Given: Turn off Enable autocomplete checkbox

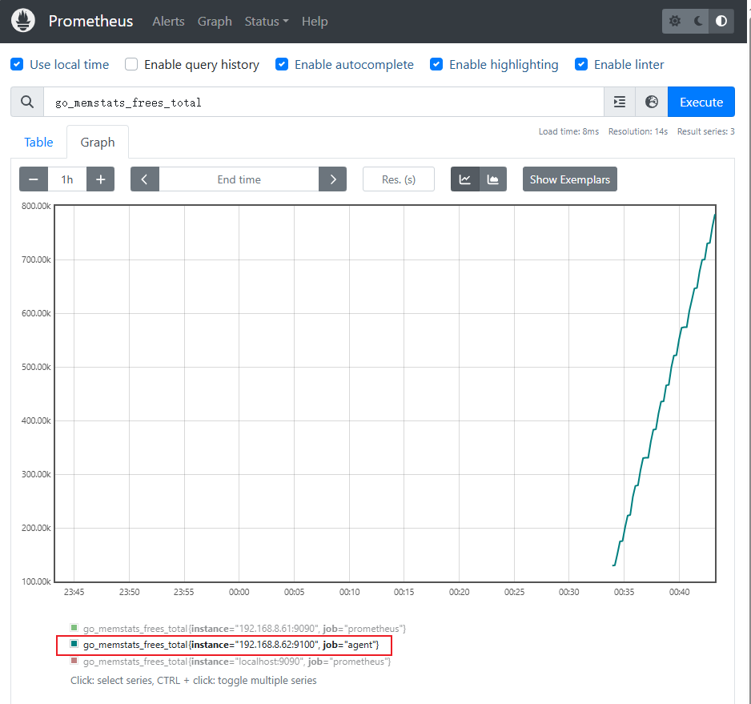Looking at the screenshot, I should (282, 64).
